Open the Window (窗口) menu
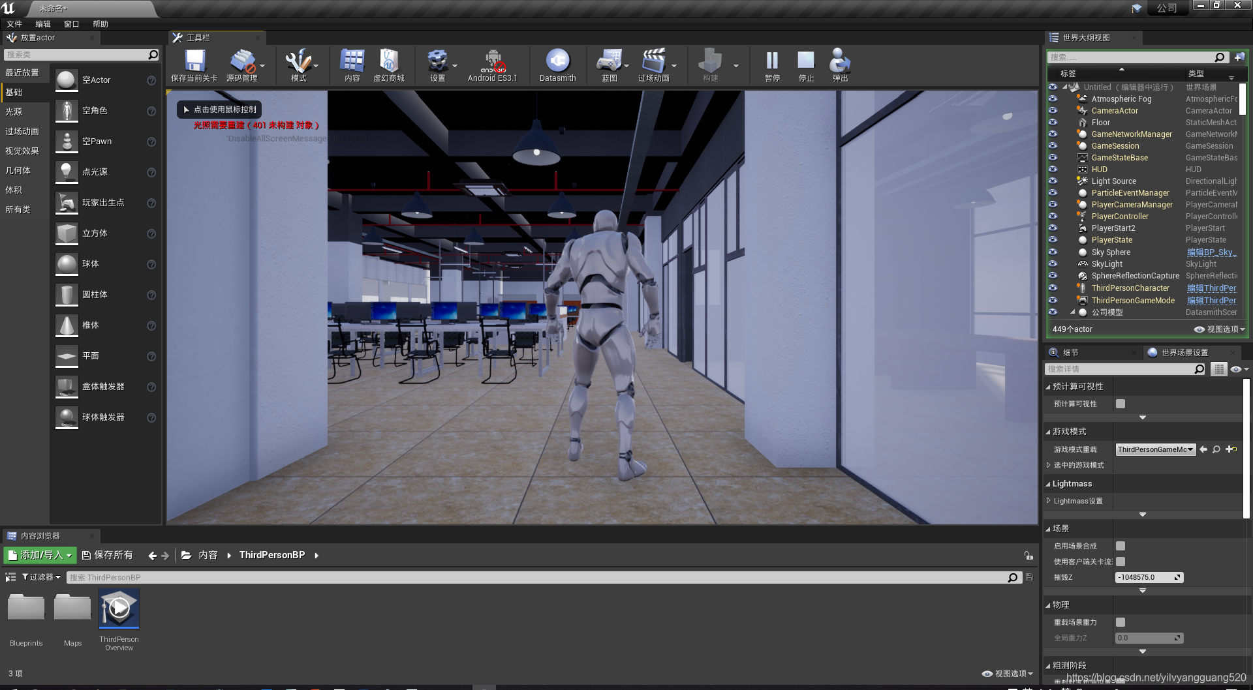 [72, 24]
